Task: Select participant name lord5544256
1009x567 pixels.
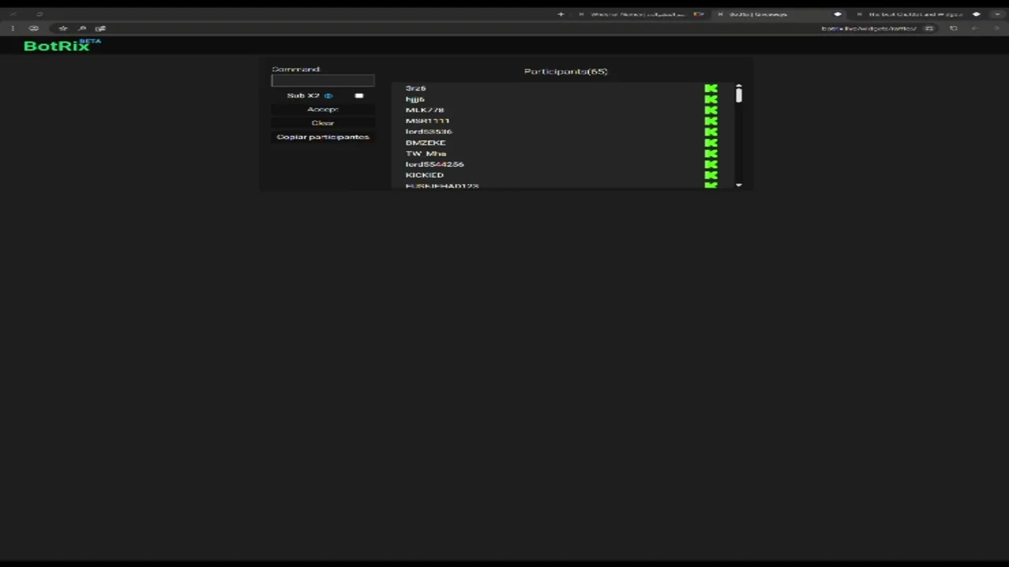Action: click(x=434, y=165)
